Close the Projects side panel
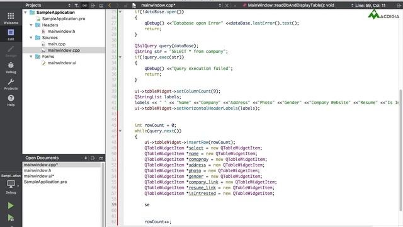This screenshot has width=403, height=227. (101, 5)
